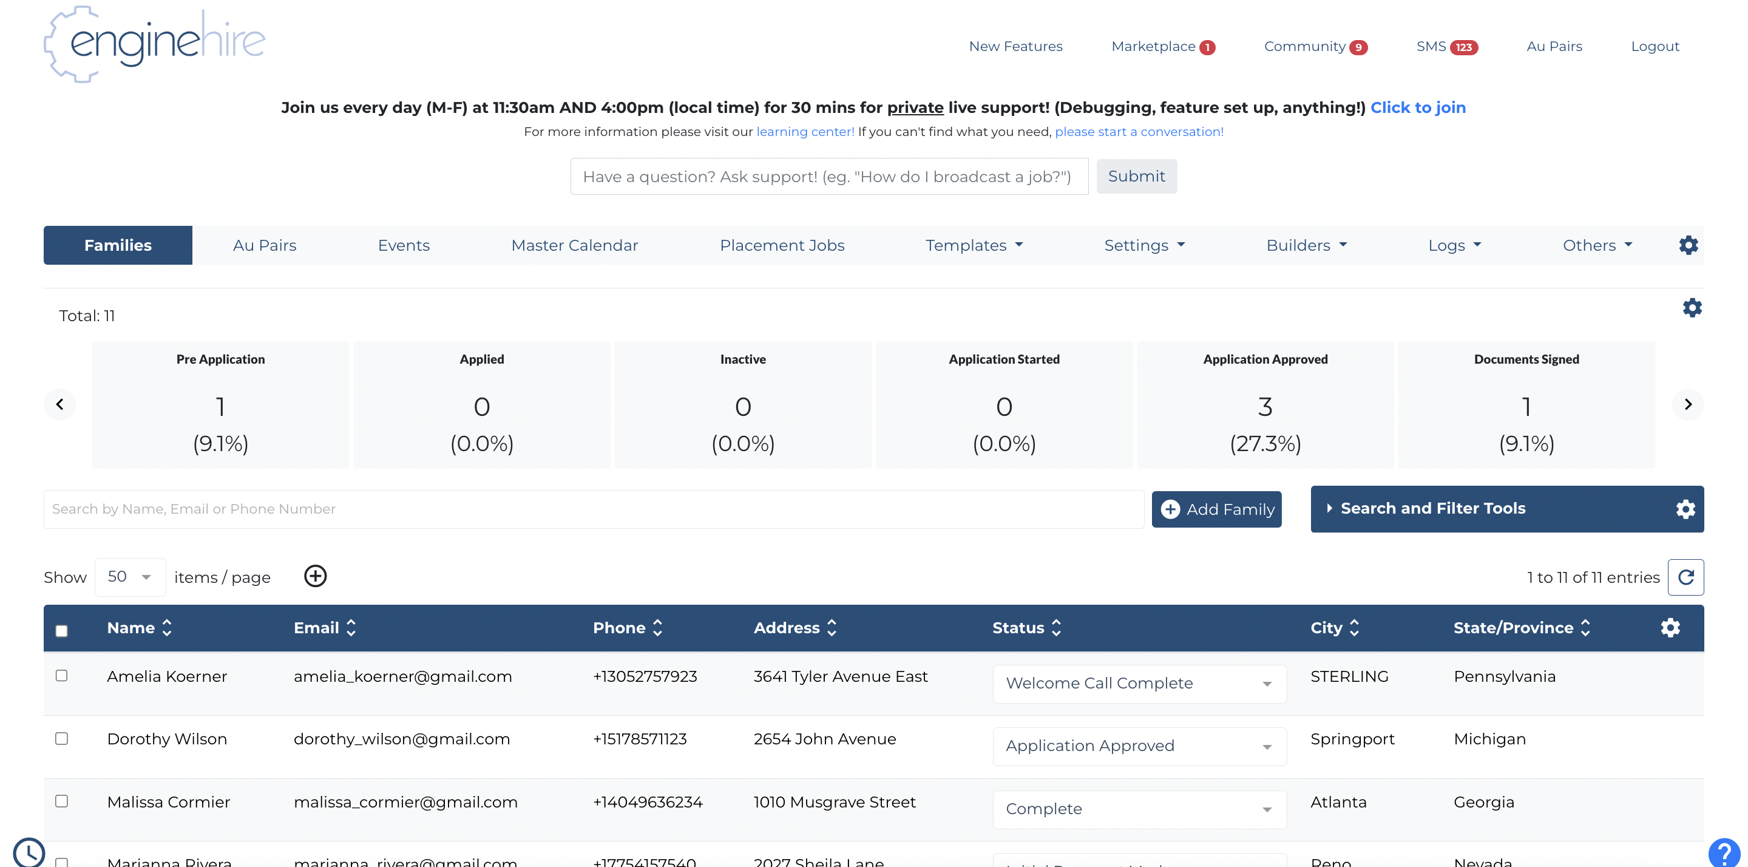Image resolution: width=1748 pixels, height=867 pixels.
Task: Expand the Templates dropdown menu
Action: (974, 245)
